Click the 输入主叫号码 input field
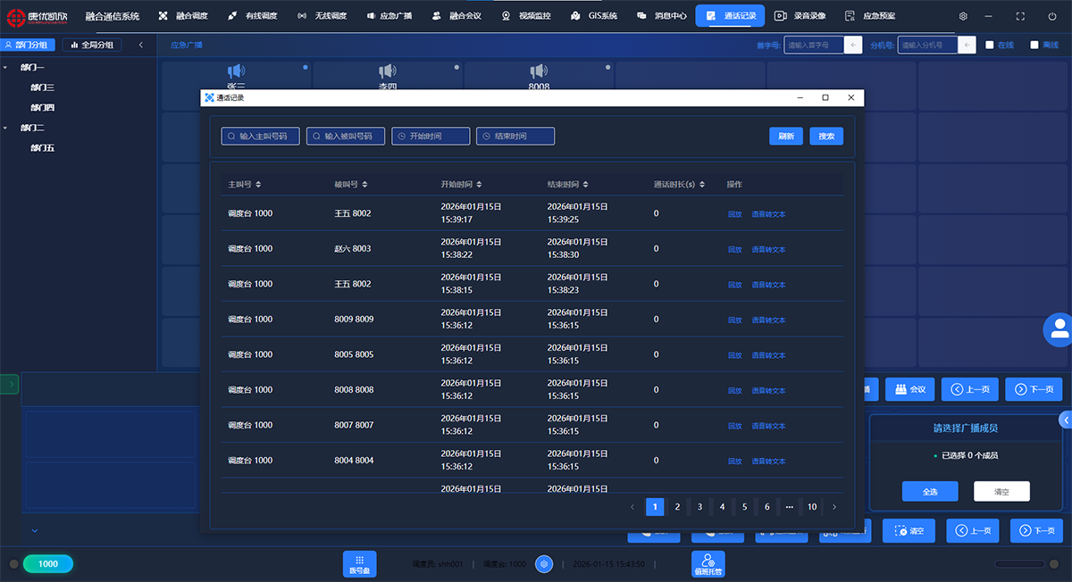Screen dimensions: 1072x582 click(x=261, y=137)
